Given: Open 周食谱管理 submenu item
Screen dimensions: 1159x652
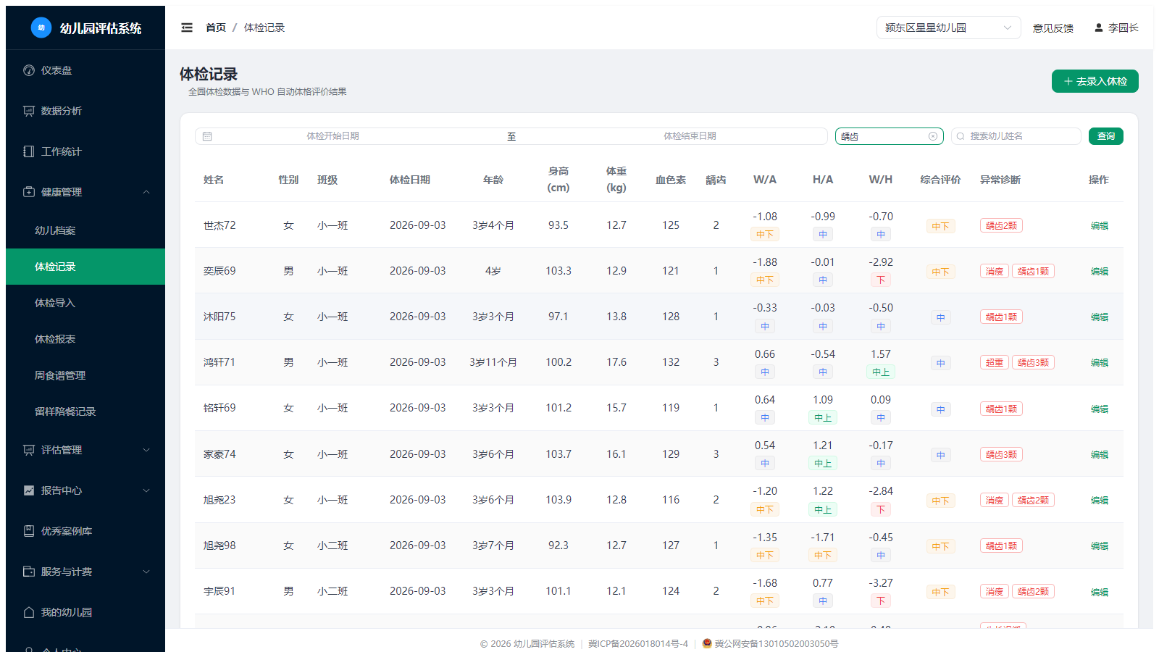Looking at the screenshot, I should 85,375.
